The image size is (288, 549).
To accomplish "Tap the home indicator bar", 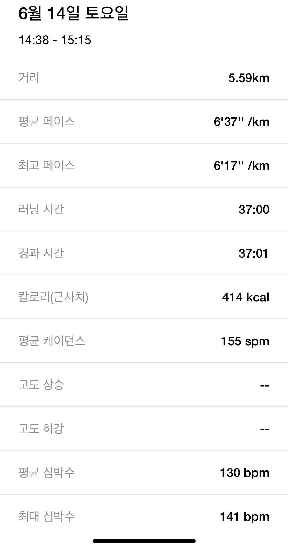I will (x=144, y=541).
